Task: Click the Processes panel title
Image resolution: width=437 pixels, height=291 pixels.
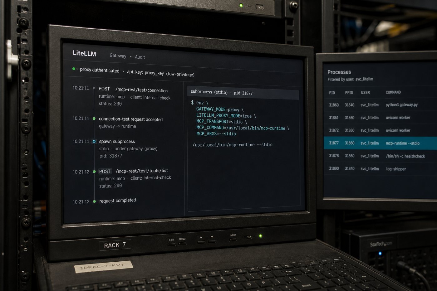Action: click(339, 72)
